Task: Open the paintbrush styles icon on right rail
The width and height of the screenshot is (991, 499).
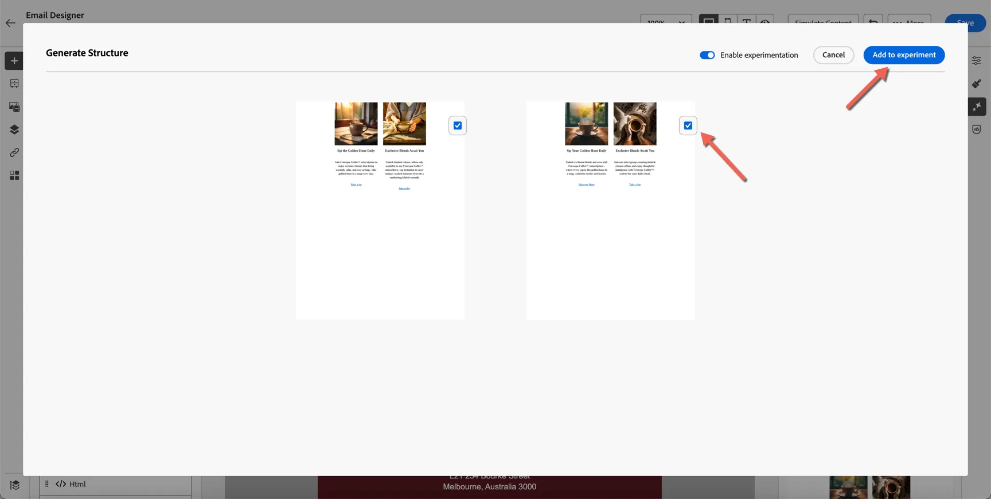Action: [x=977, y=84]
